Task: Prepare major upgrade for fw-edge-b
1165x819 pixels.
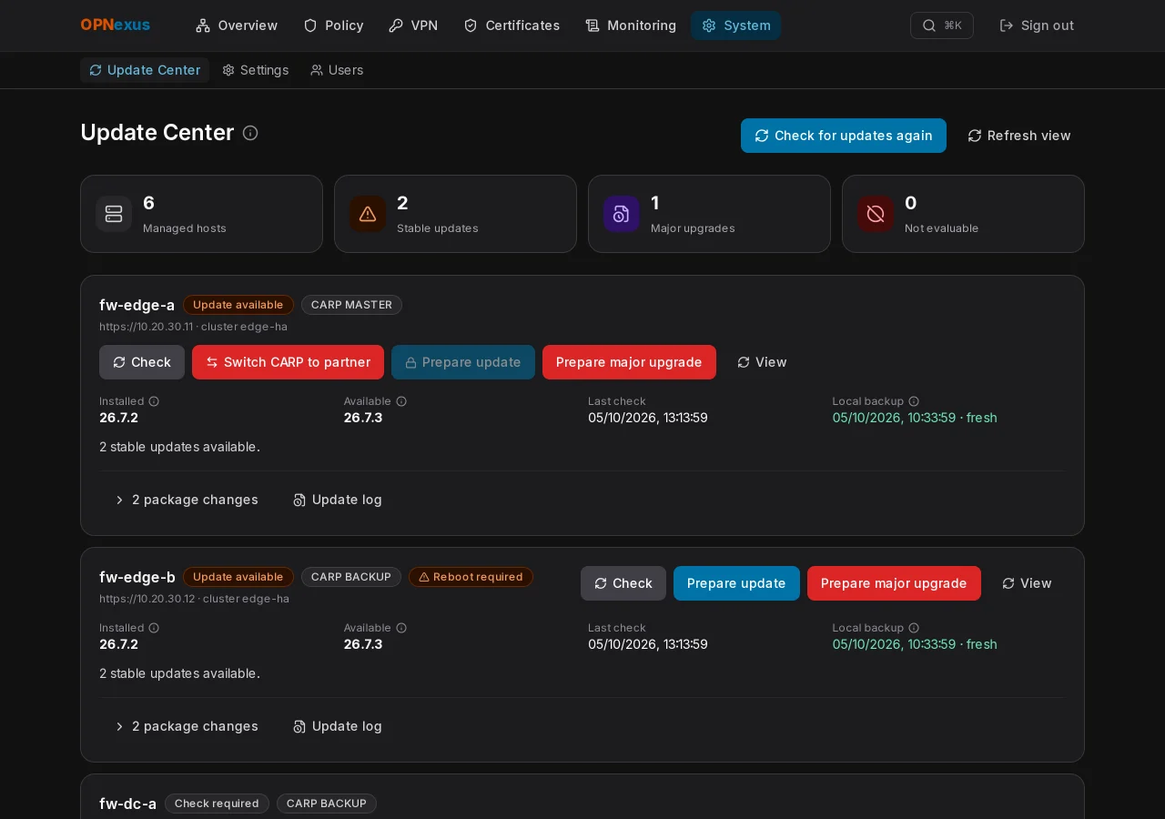Action: (894, 583)
